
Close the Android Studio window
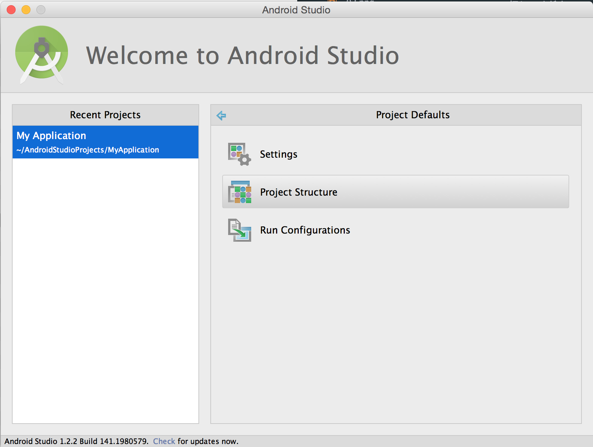[x=11, y=10]
